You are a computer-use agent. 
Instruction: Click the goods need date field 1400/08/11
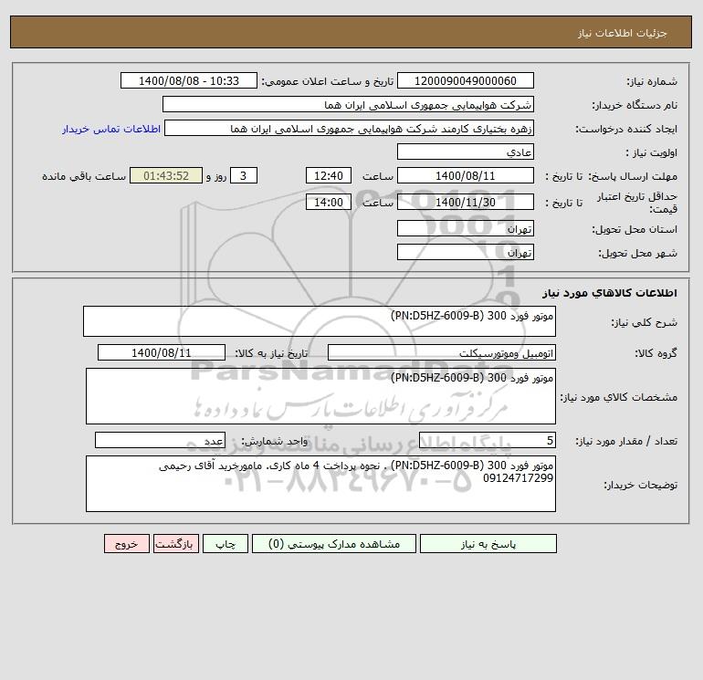pos(162,352)
